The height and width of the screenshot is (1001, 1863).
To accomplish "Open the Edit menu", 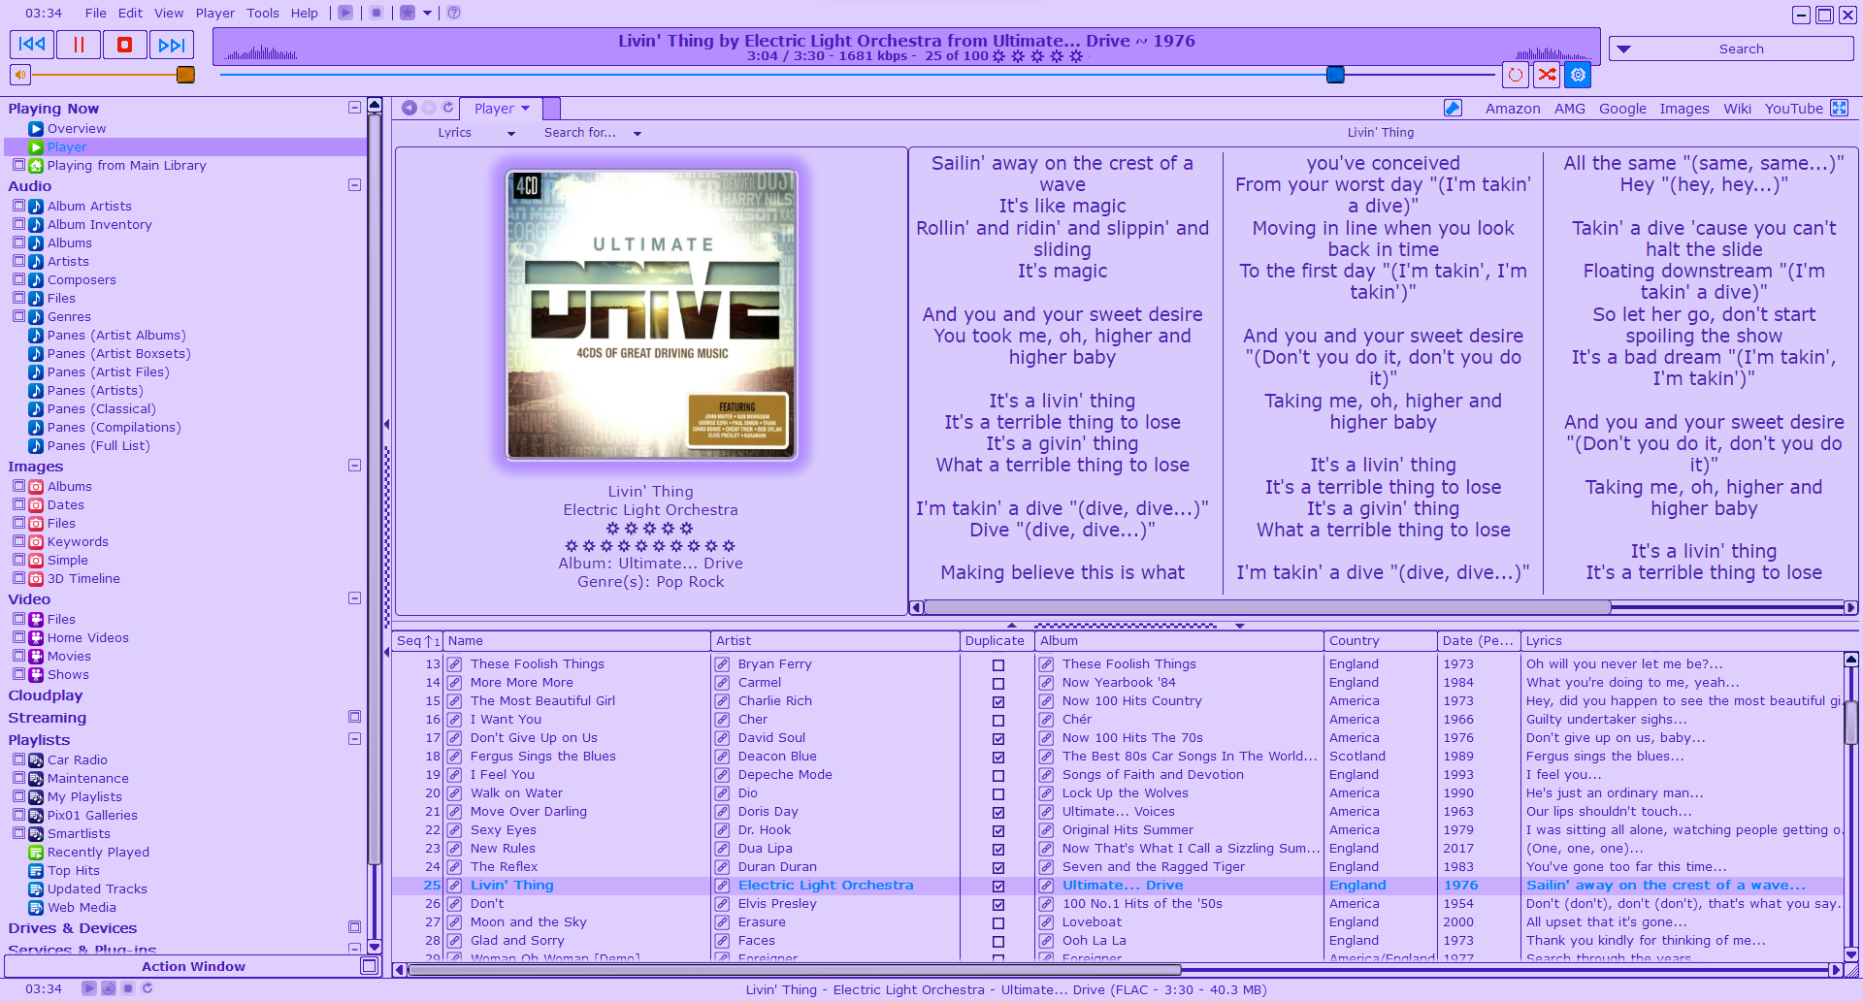I will click(130, 13).
